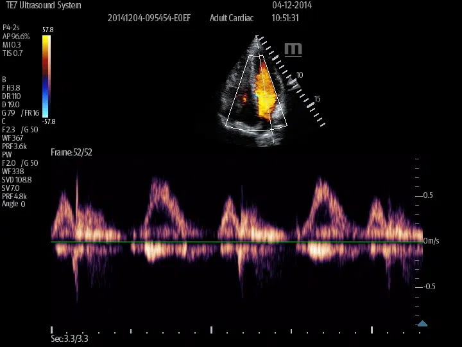Click the depth marker labeled 15

(x=317, y=99)
